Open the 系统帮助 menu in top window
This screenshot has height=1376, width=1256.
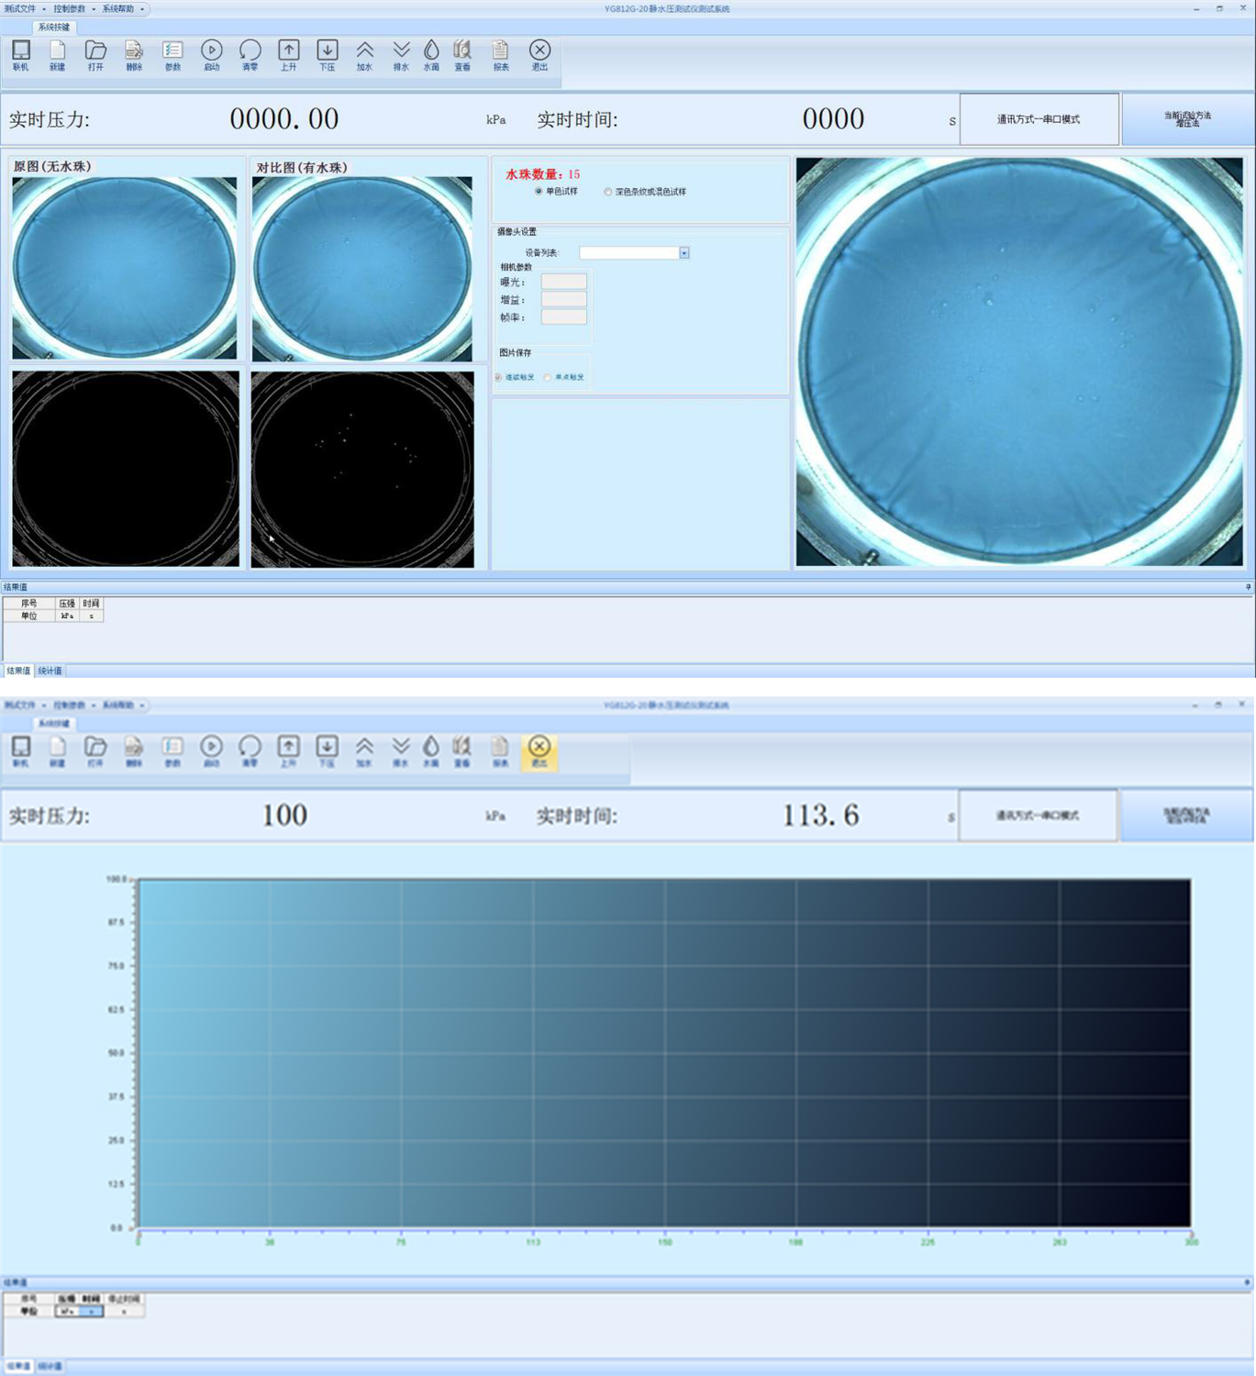(x=120, y=9)
